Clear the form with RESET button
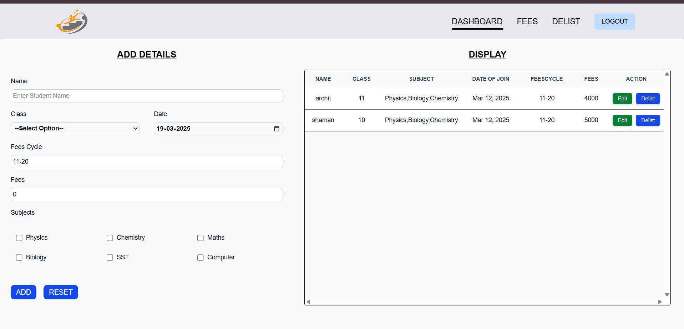Image resolution: width=684 pixels, height=329 pixels. pos(61,292)
